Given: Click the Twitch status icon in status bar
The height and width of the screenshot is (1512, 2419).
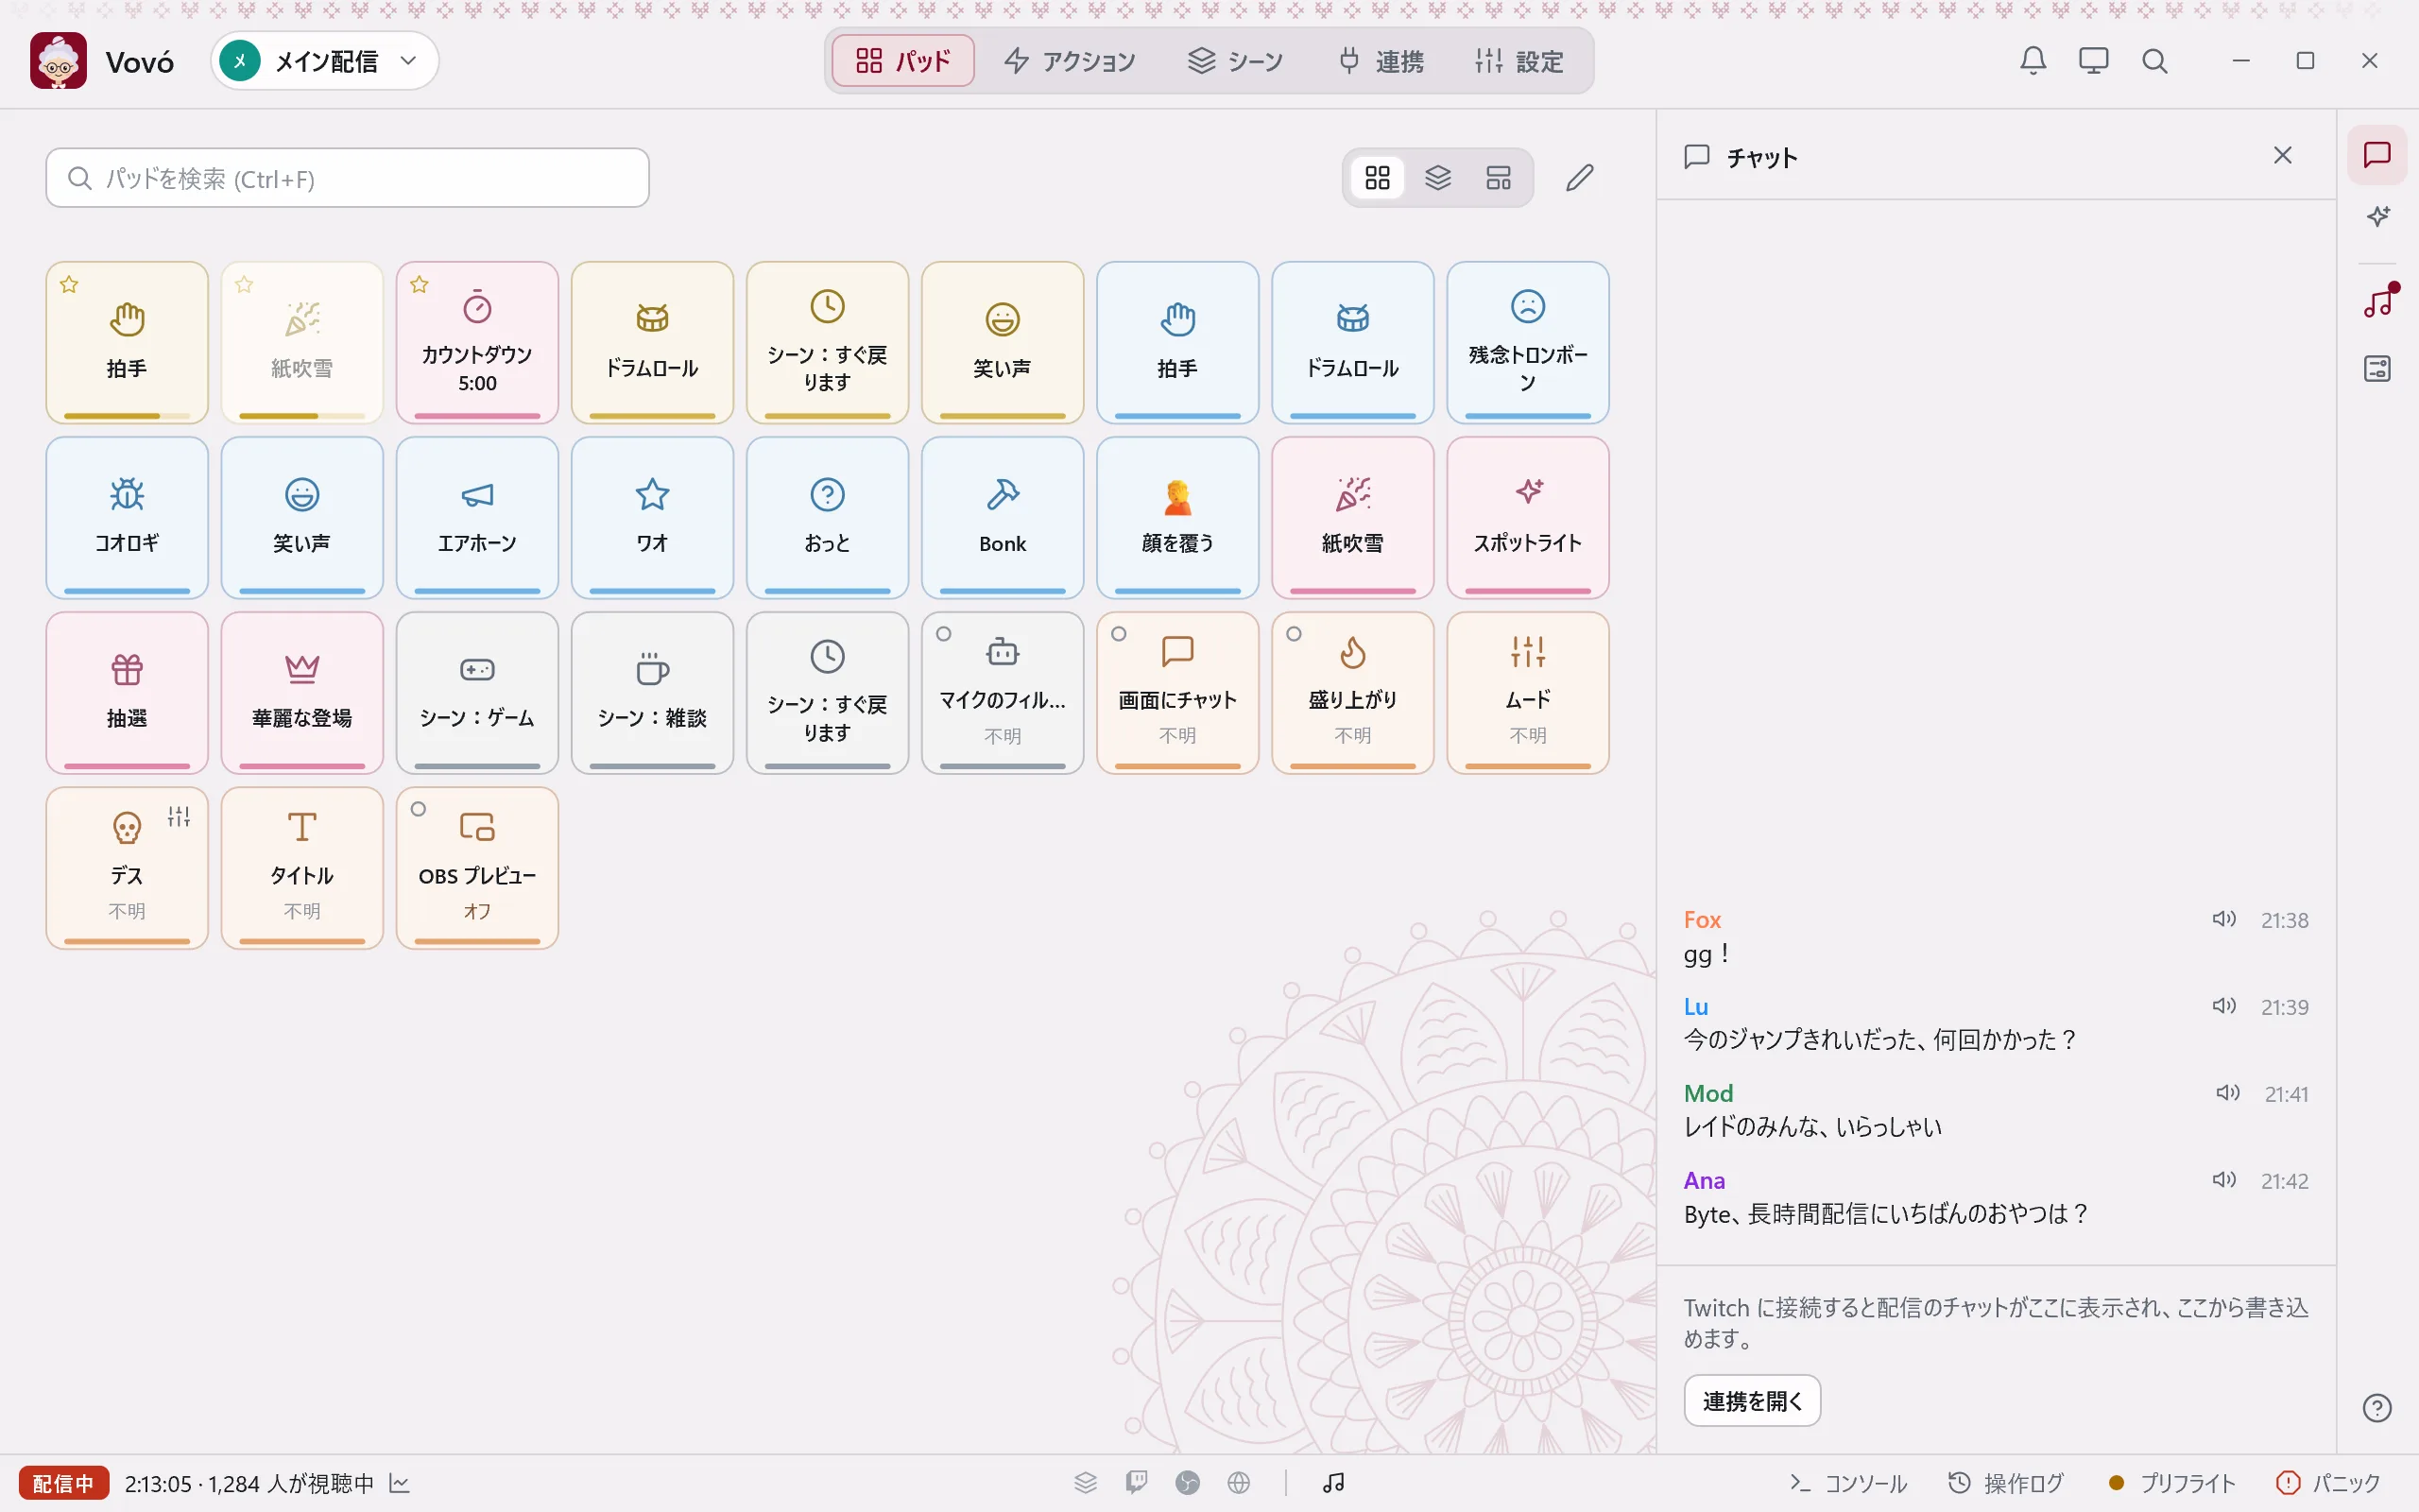Looking at the screenshot, I should 1137,1482.
